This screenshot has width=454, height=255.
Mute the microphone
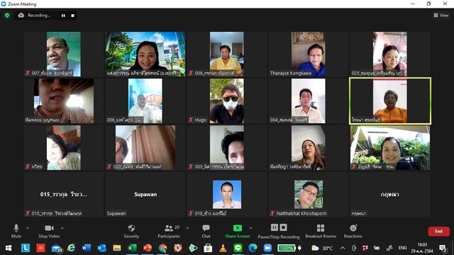(16, 232)
